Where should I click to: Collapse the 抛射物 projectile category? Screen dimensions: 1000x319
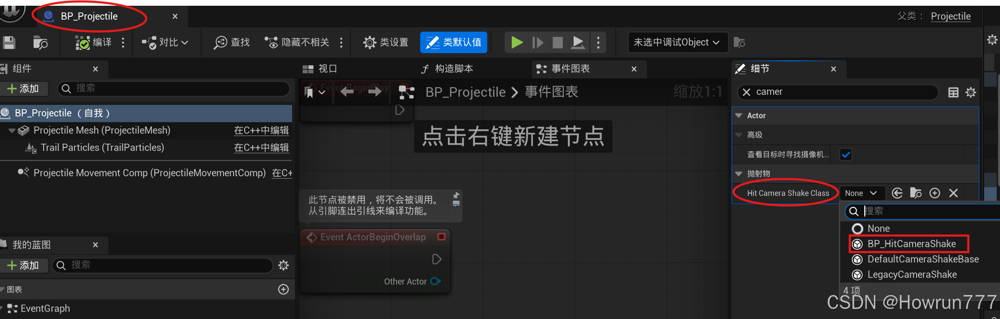pos(739,173)
